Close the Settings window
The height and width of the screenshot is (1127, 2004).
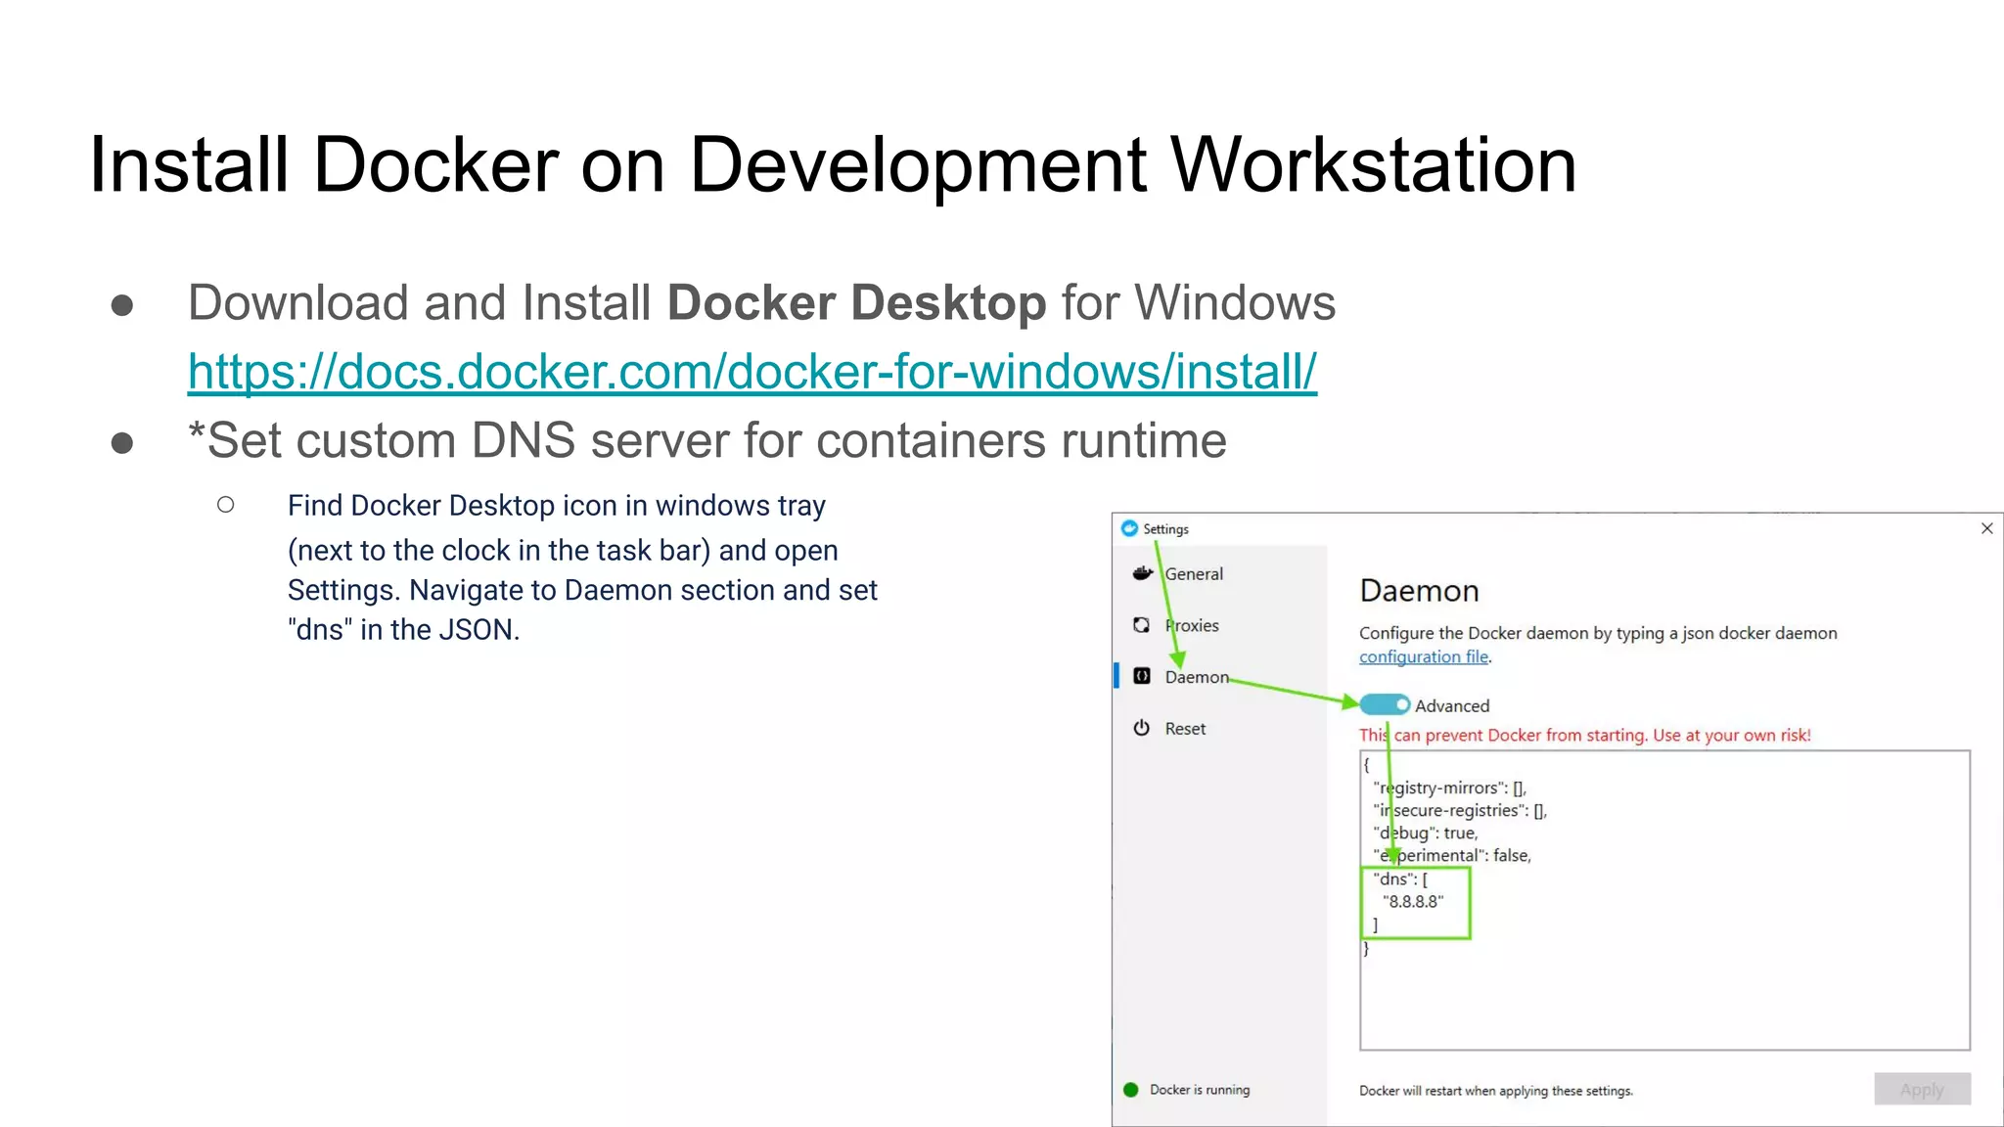click(1986, 528)
